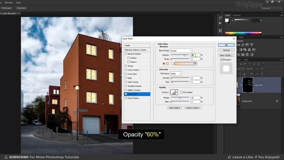Click the Outer Glow Opacity value field
Image resolution: width=284 pixels, height=160 pixels.
point(195,55)
